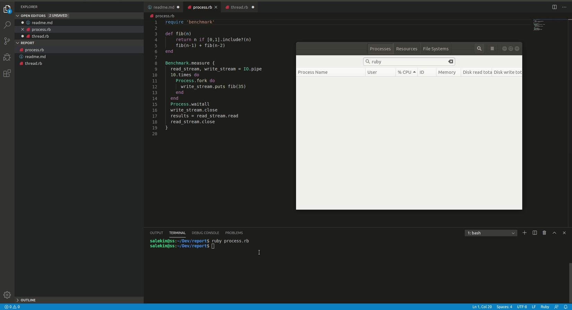Screen dimensions: 572x310
Task: Open the Run and Debug view
Action: [x=7, y=57]
